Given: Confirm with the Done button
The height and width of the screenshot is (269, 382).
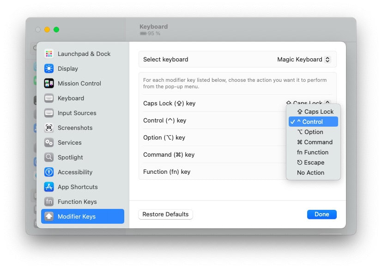Looking at the screenshot, I should (321, 214).
